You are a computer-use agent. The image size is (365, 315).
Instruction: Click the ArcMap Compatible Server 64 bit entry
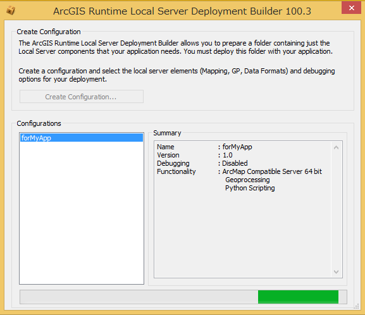click(x=272, y=171)
